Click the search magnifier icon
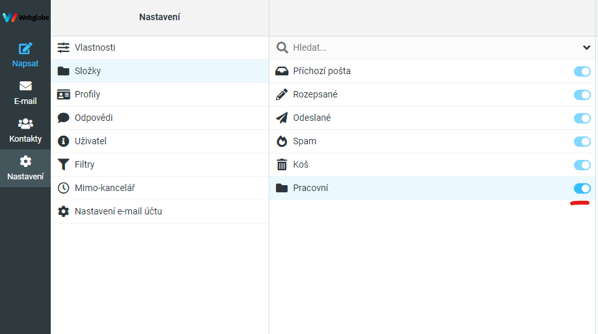Image resolution: width=598 pixels, height=334 pixels. [x=282, y=47]
